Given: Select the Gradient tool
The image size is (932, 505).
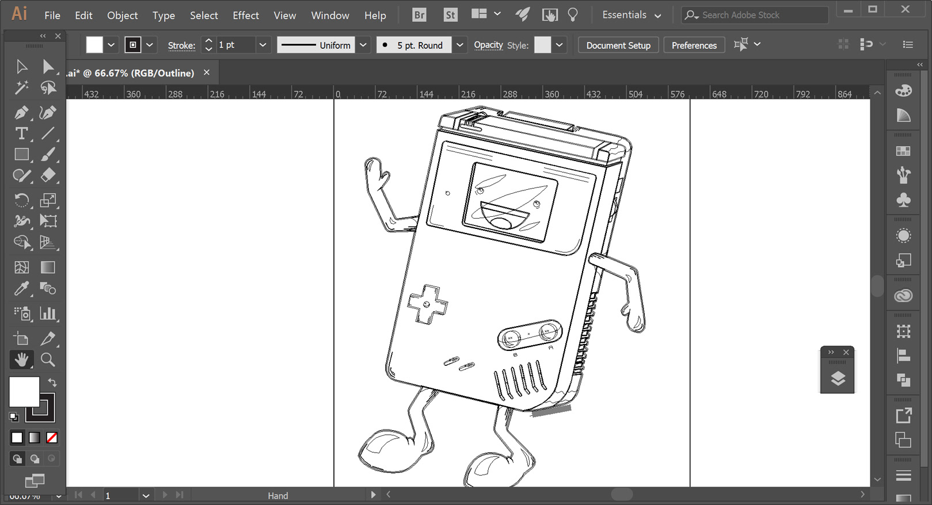Looking at the screenshot, I should click(x=48, y=267).
